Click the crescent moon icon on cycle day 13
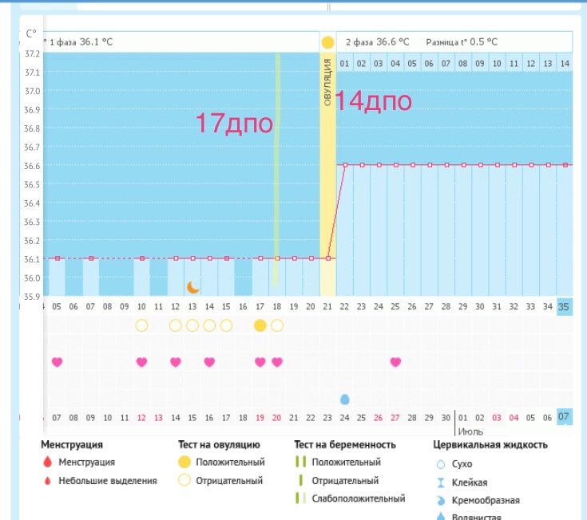This screenshot has width=587, height=520. (x=192, y=287)
